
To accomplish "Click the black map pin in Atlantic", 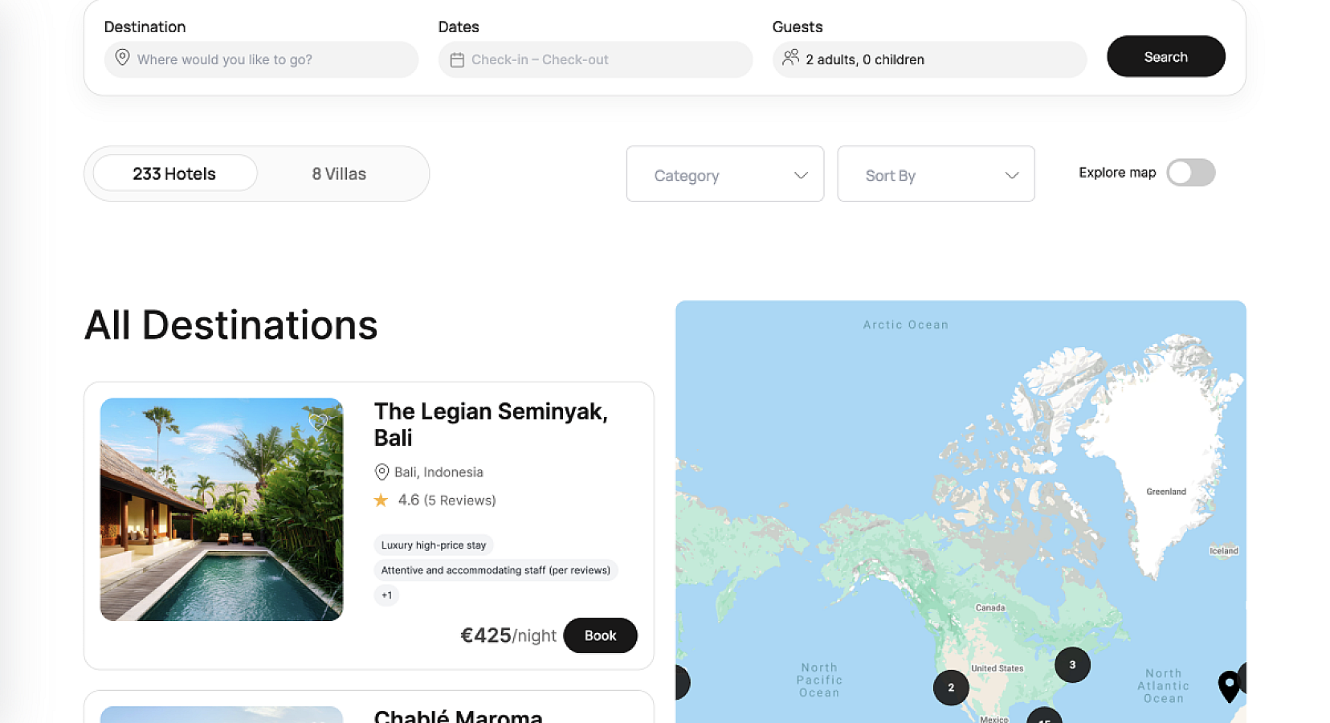I will (x=1229, y=685).
